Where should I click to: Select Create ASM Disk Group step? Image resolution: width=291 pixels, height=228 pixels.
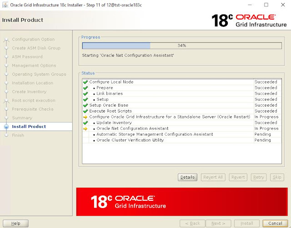(36, 48)
